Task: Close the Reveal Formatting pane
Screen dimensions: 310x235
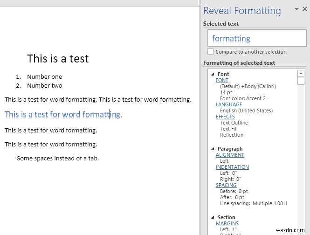Action: (x=305, y=9)
